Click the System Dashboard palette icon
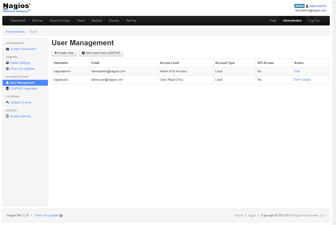The width and height of the screenshot is (336, 225). coord(7,49)
